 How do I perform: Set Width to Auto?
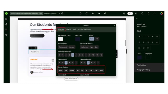pyautogui.click(x=92, y=39)
